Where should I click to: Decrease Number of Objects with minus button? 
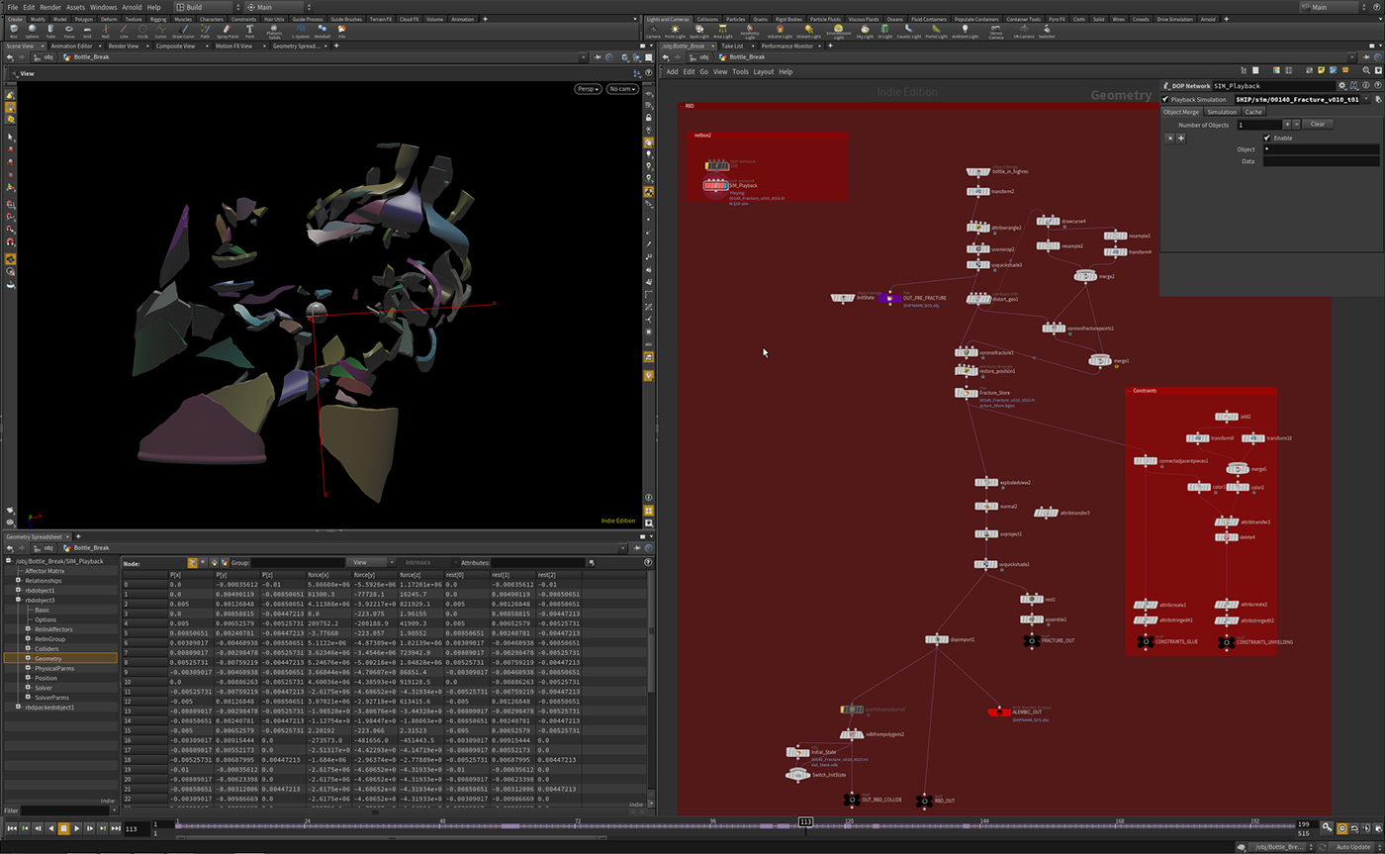[x=1296, y=125]
